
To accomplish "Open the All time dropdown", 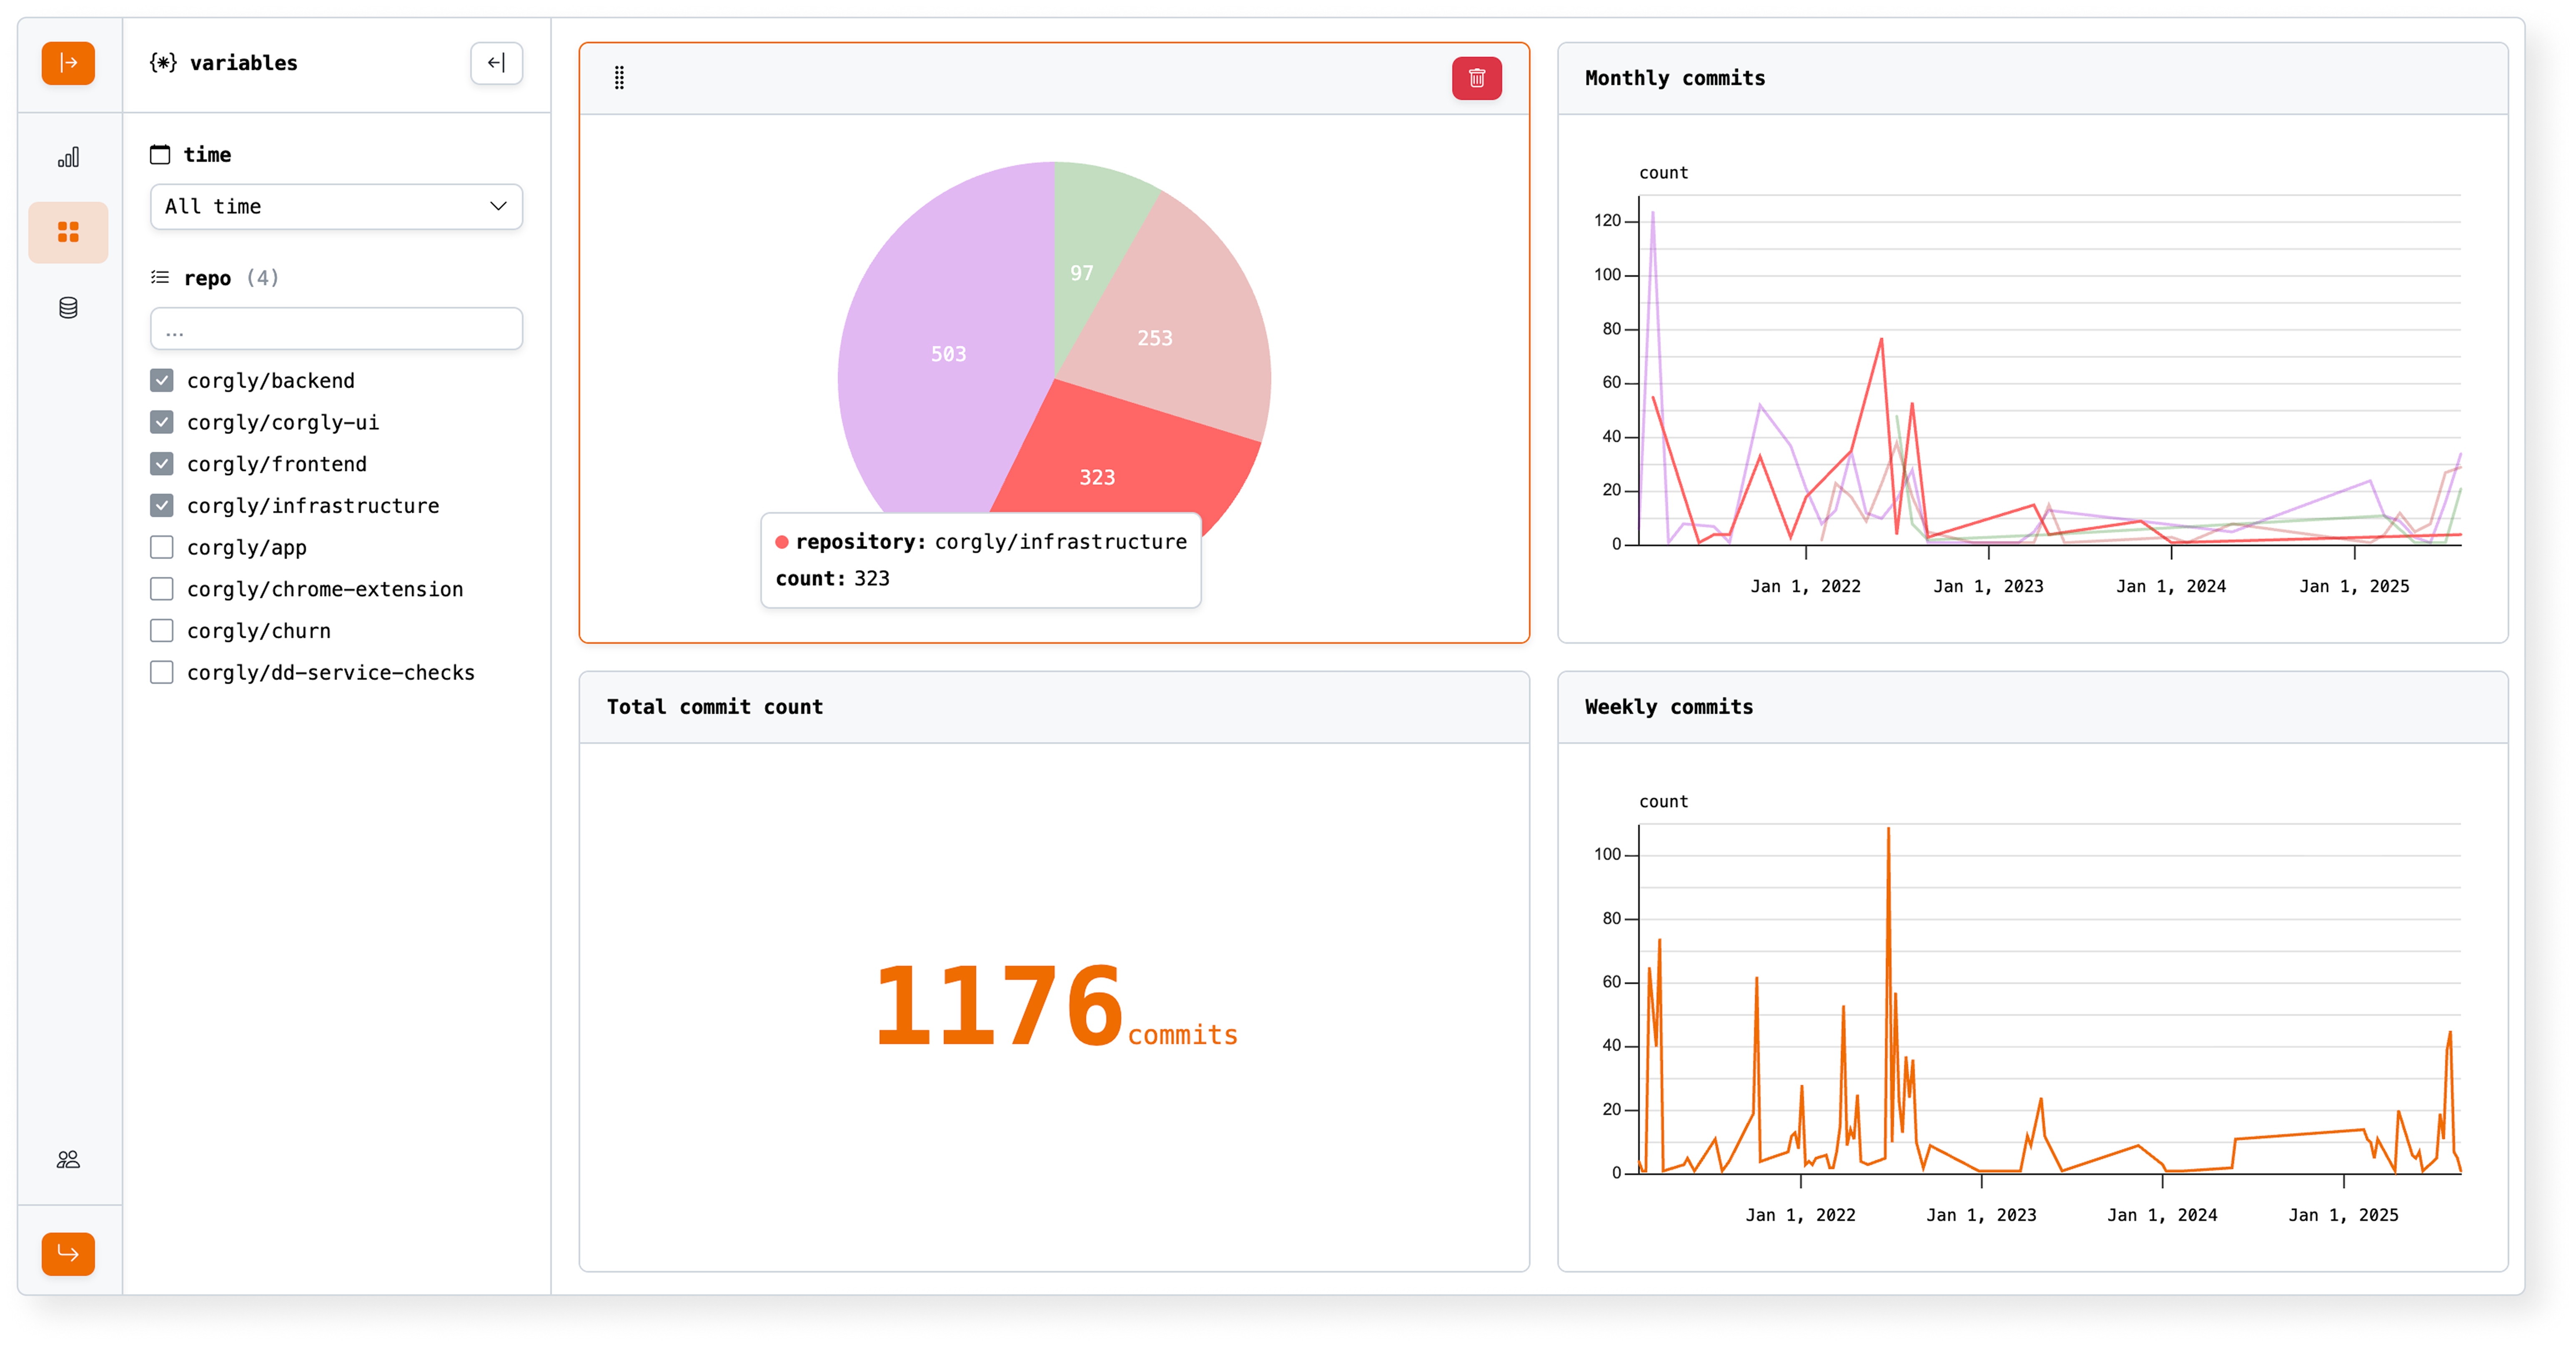I will pos(336,206).
